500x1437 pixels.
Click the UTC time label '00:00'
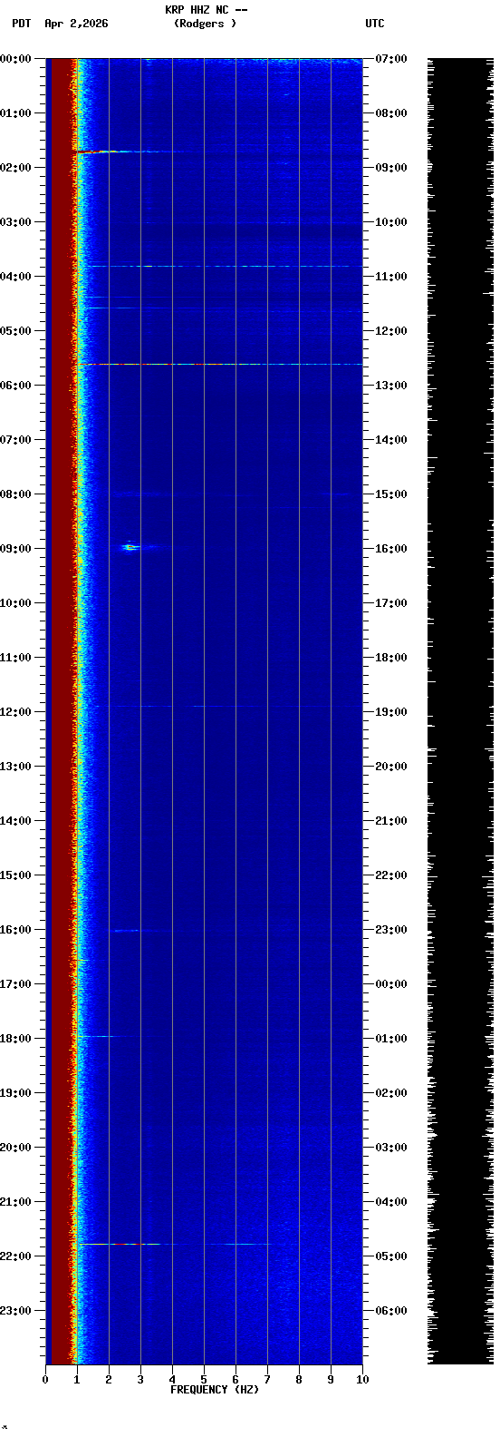coord(390,984)
